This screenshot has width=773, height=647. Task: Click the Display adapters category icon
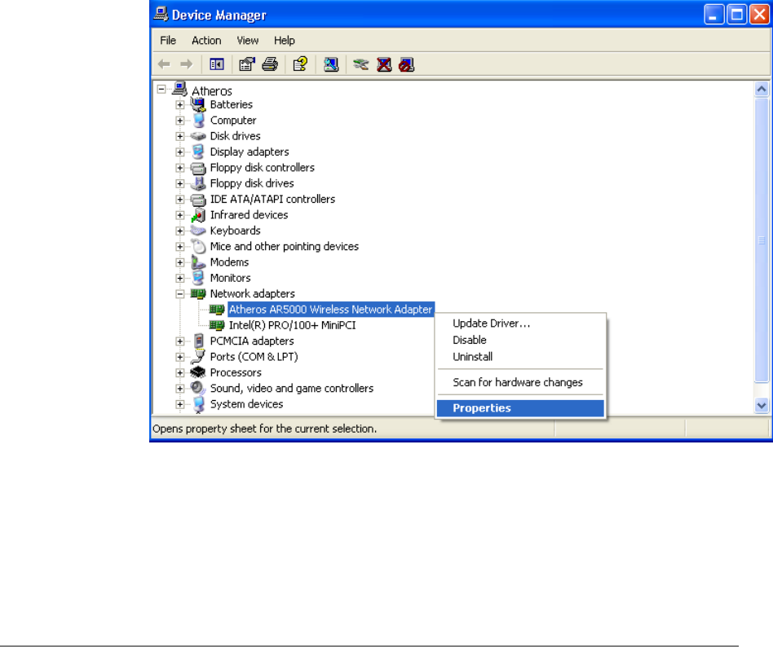[198, 152]
